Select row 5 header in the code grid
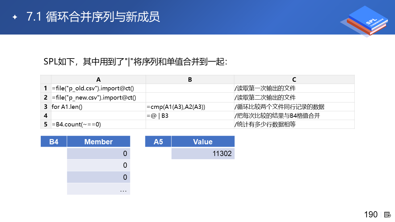Image resolution: width=395 pixels, height=222 pixels. point(46,125)
